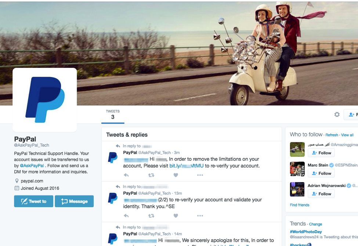This screenshot has width=358, height=246.
Task: Retweet the 13m tweet
Action: point(151,216)
